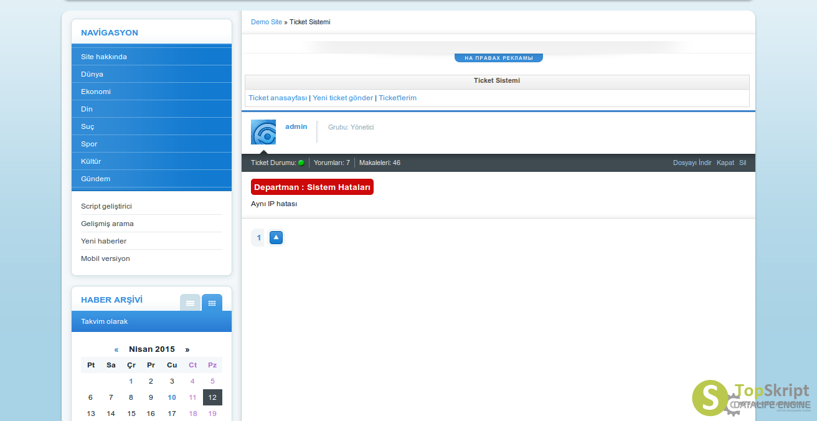Viewport: 817px width, 421px height.
Task: Click the green ticket status indicator
Action: (301, 163)
